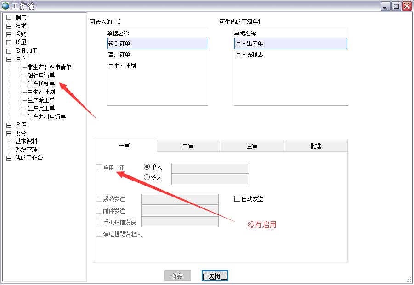Image resolution: width=414 pixels, height=285 pixels.
Task: Collapse the 生产 tree node
Action: click(9, 59)
